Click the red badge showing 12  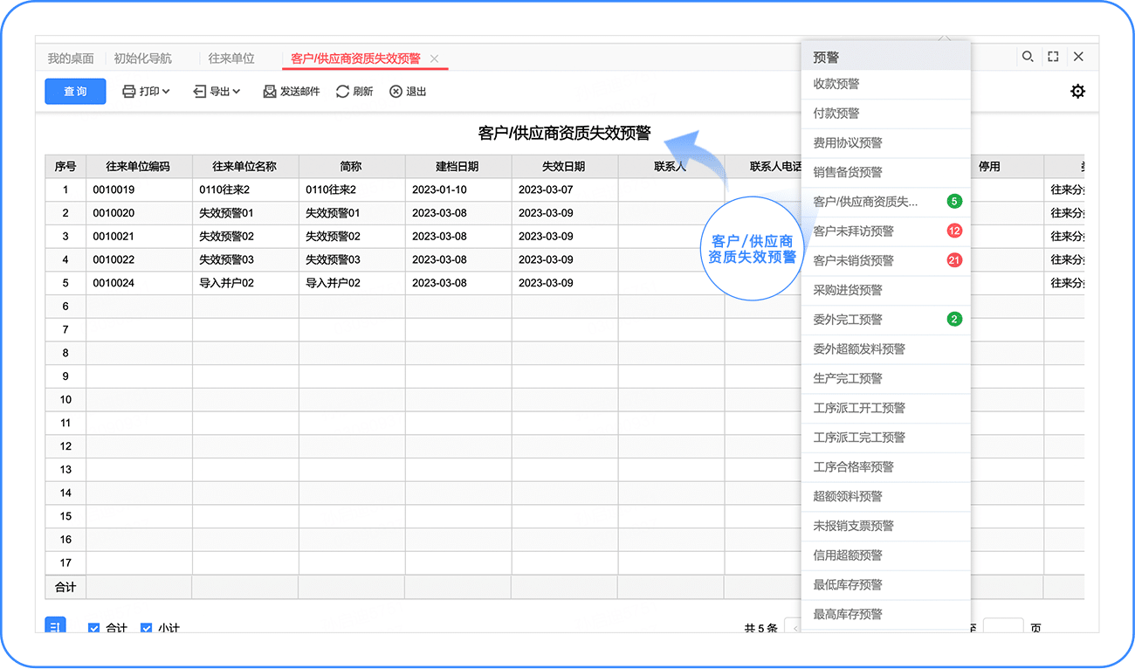[954, 231]
